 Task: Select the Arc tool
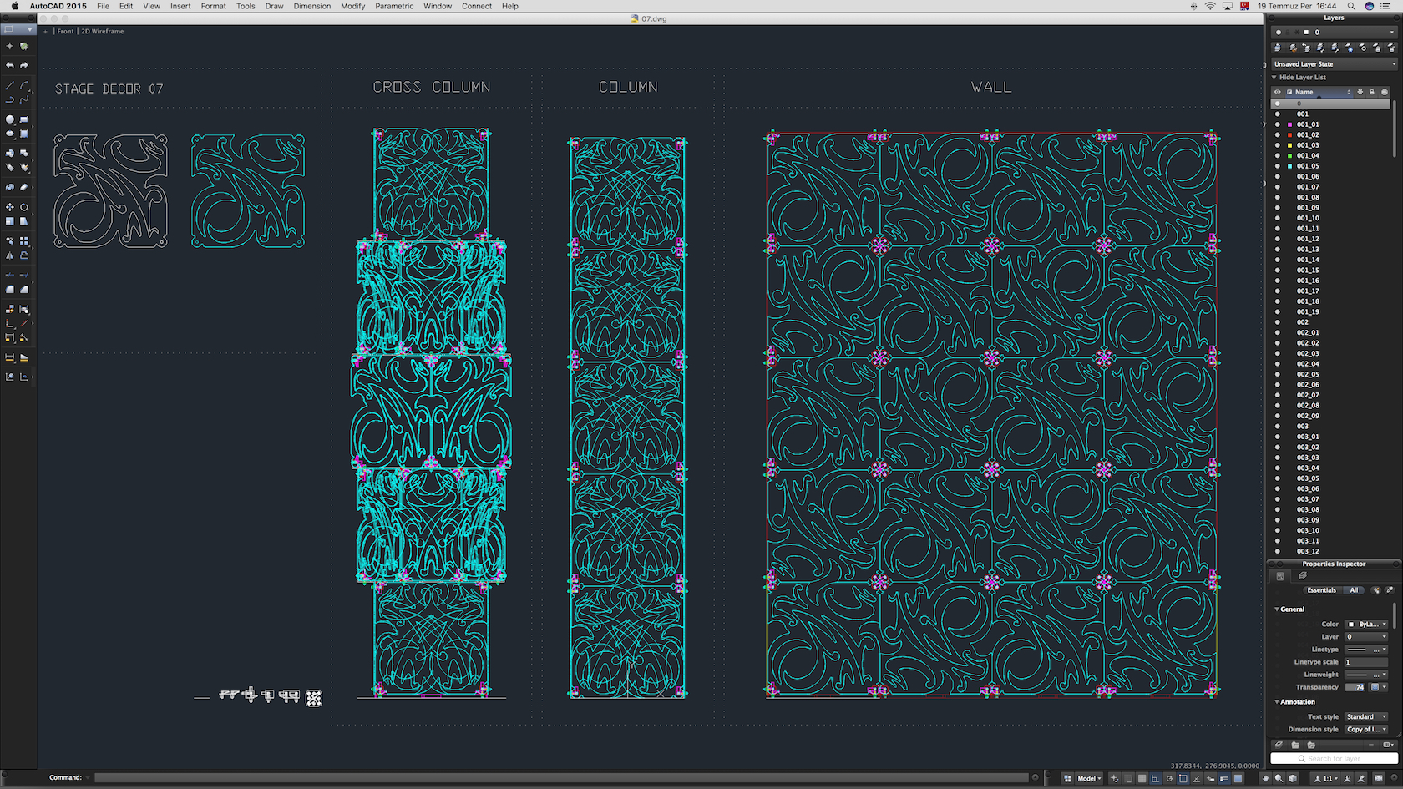(24, 85)
